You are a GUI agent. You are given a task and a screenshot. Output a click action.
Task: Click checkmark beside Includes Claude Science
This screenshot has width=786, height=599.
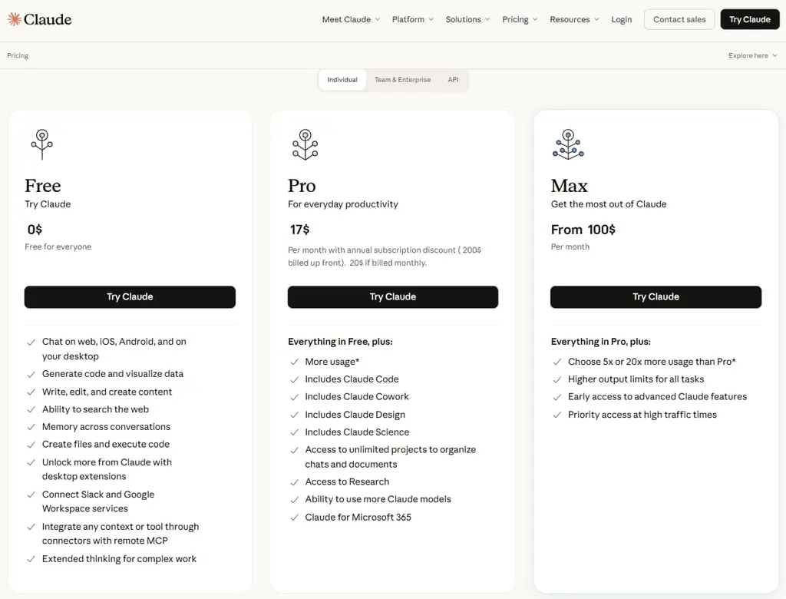pos(294,432)
